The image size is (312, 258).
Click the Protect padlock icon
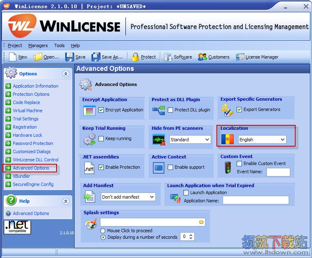pos(135,57)
